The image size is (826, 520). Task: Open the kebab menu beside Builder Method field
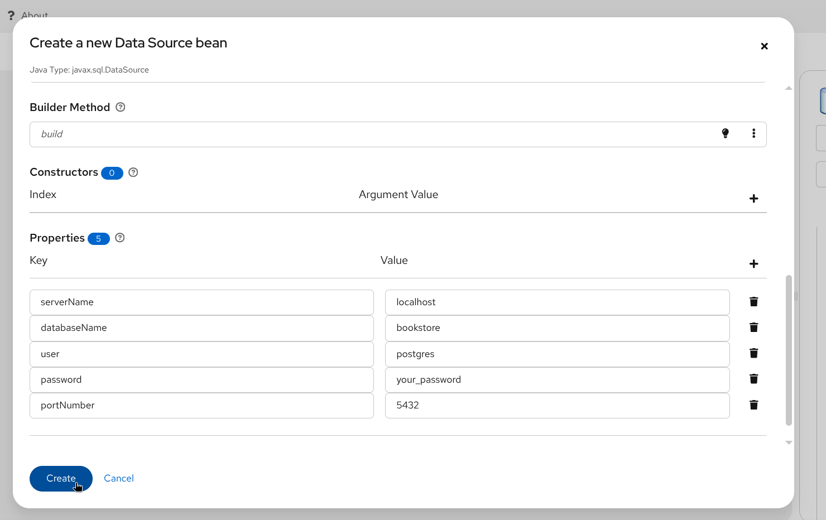(753, 133)
